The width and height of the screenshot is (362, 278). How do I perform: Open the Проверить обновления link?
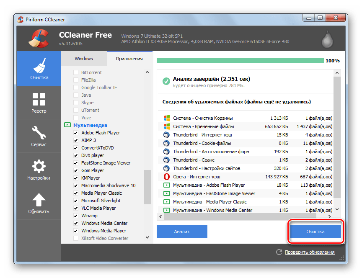(x=310, y=252)
